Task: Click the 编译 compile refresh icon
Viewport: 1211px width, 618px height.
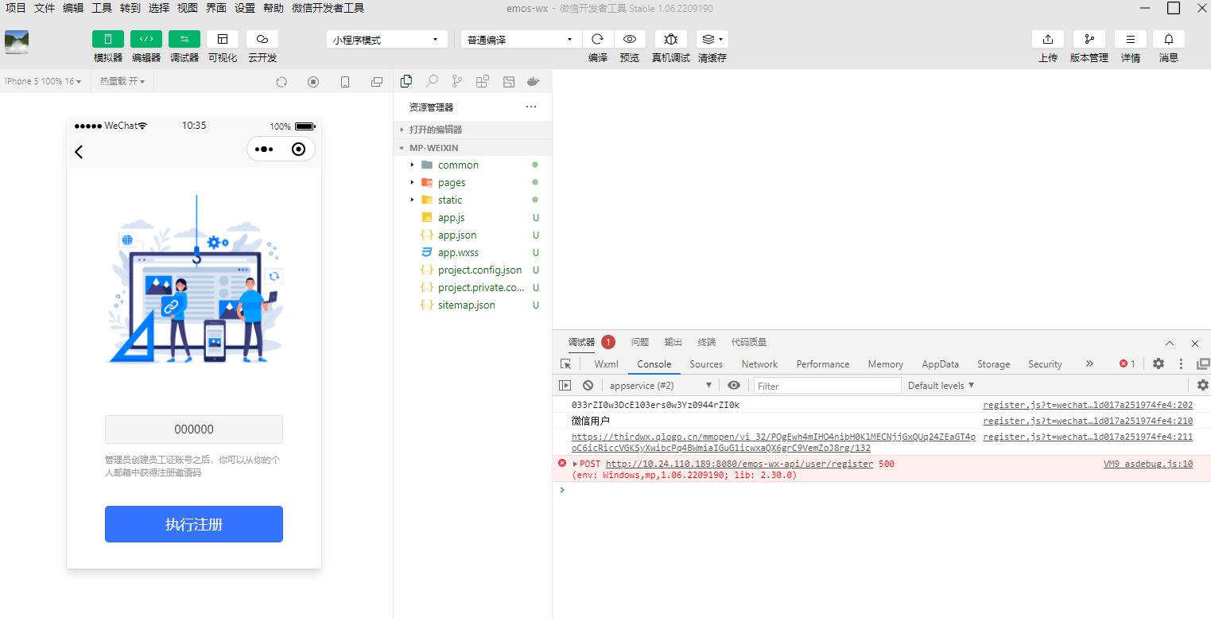Action: (x=598, y=39)
